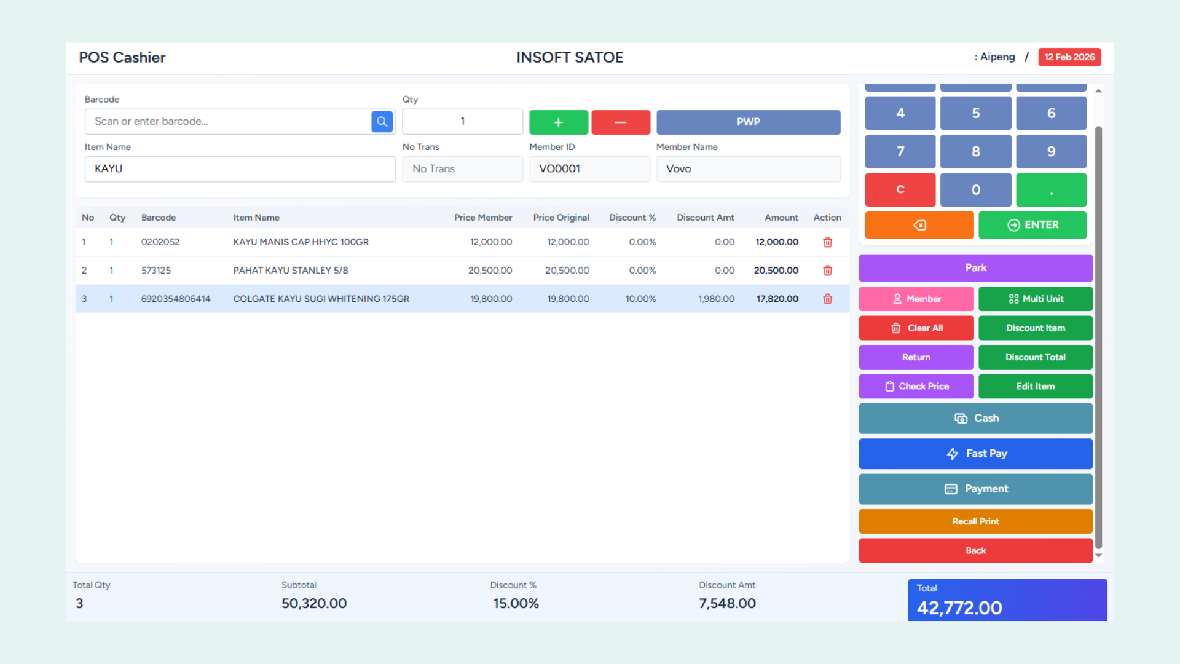Screen dimensions: 1180x664
Task: Select COLGATE KAYU SUGI WHITENING row
Action: point(321,299)
